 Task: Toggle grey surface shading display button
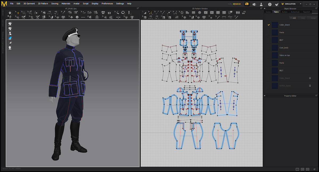point(10,43)
